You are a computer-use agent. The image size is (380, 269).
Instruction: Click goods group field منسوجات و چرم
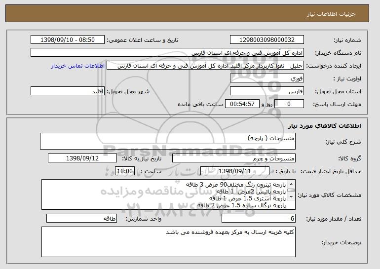click(x=234, y=158)
